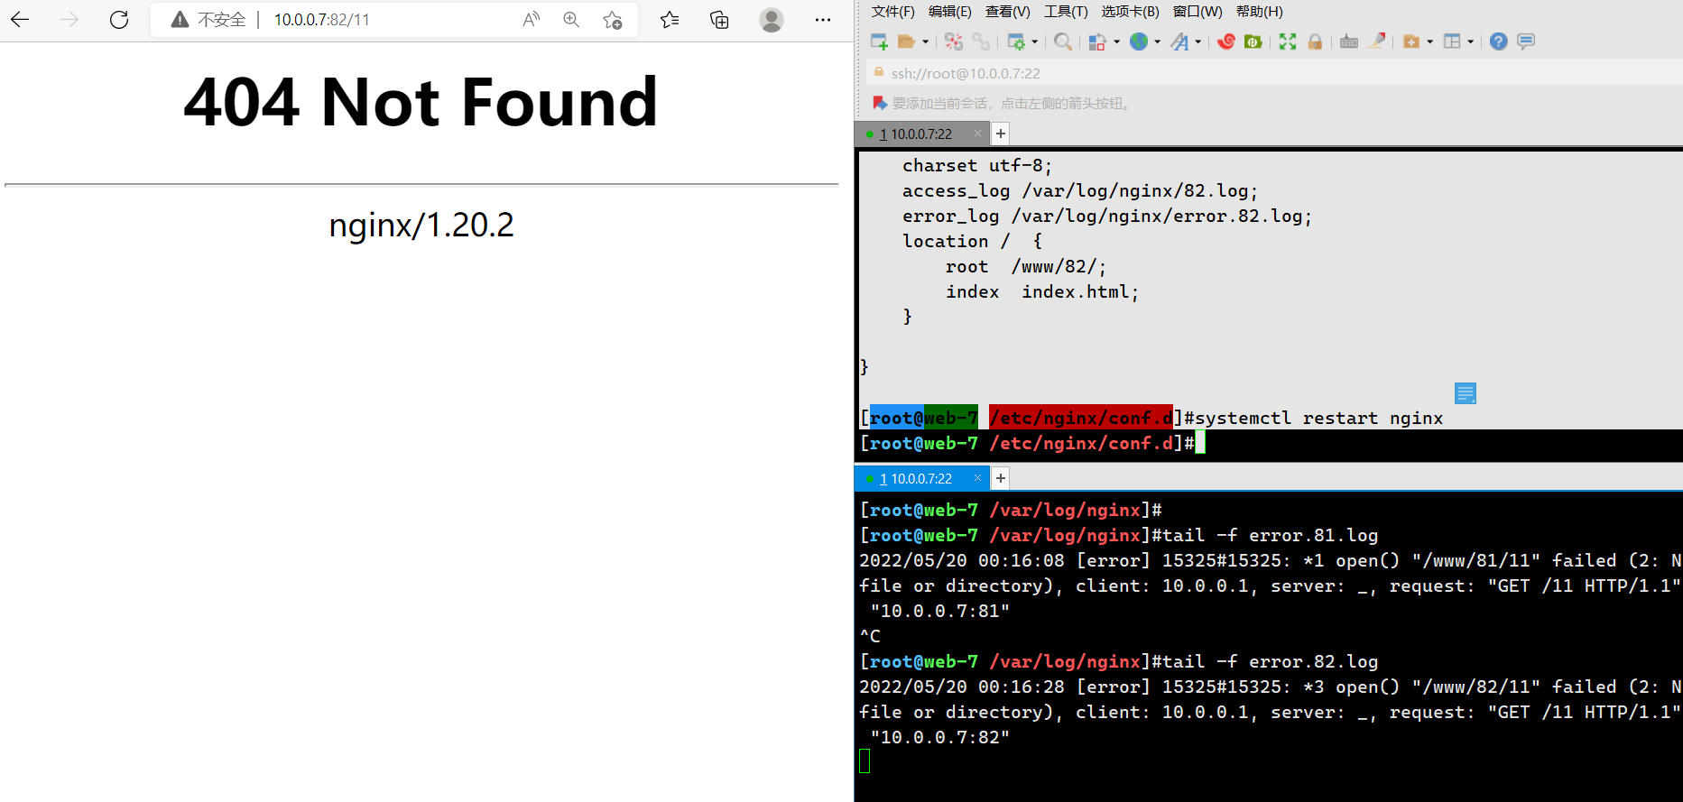1683x802 pixels.
Task: Open the 窗口(W) menu in Xshell
Action: pyautogui.click(x=1198, y=12)
